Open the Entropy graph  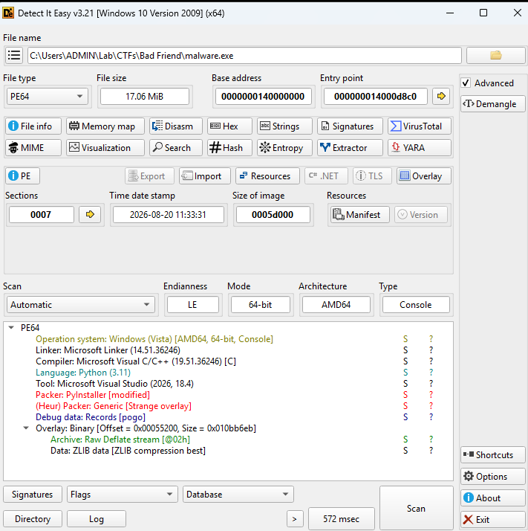click(284, 148)
